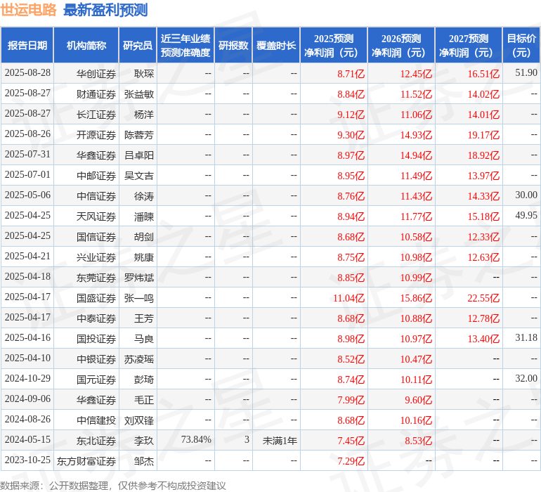
Task: Click the 覆盖时长 column header
Action: click(x=276, y=46)
